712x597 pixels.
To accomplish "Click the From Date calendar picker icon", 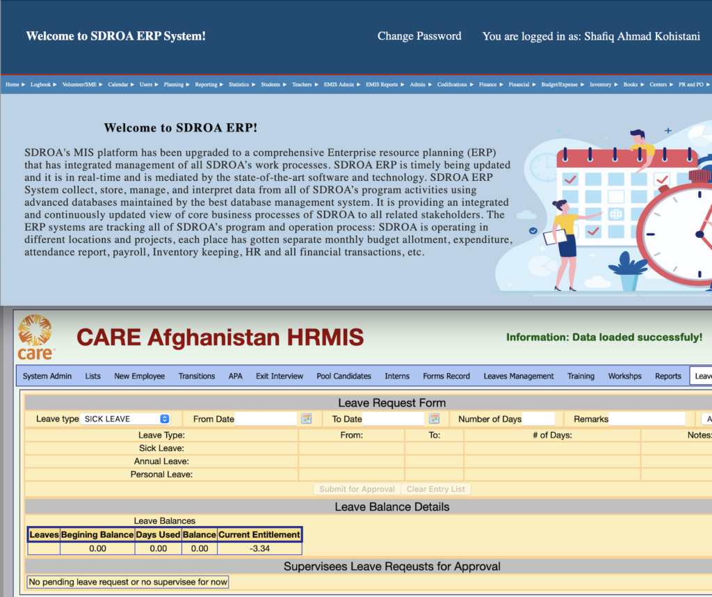I will click(x=306, y=419).
